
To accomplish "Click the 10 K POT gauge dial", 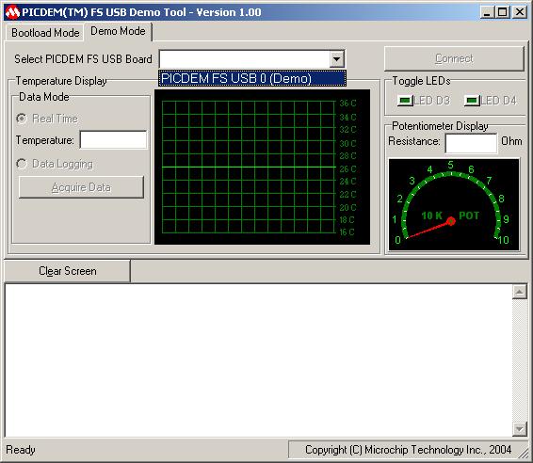I will coord(454,205).
